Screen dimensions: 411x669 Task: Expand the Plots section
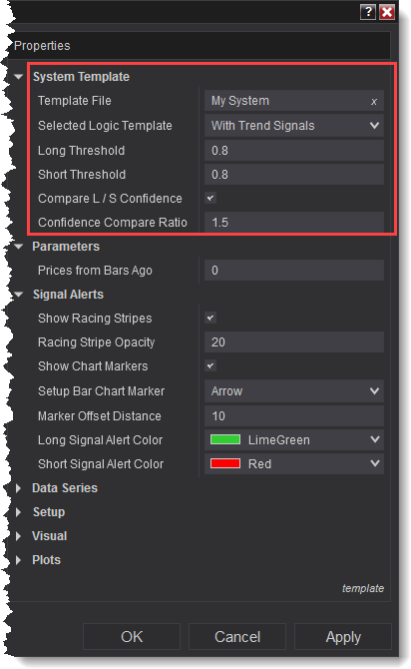pos(18,560)
